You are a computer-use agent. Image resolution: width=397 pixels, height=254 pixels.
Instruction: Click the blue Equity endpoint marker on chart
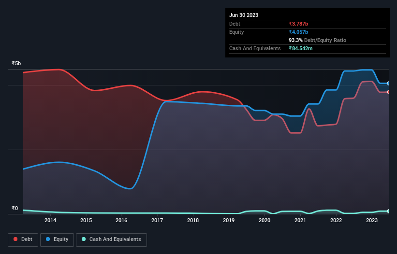[389, 84]
